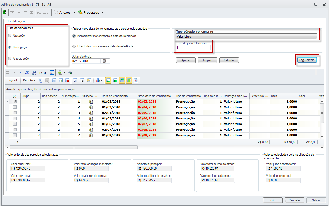329x206 pixels.
Task: Click the export icon with green arrow
Action: 60,73
